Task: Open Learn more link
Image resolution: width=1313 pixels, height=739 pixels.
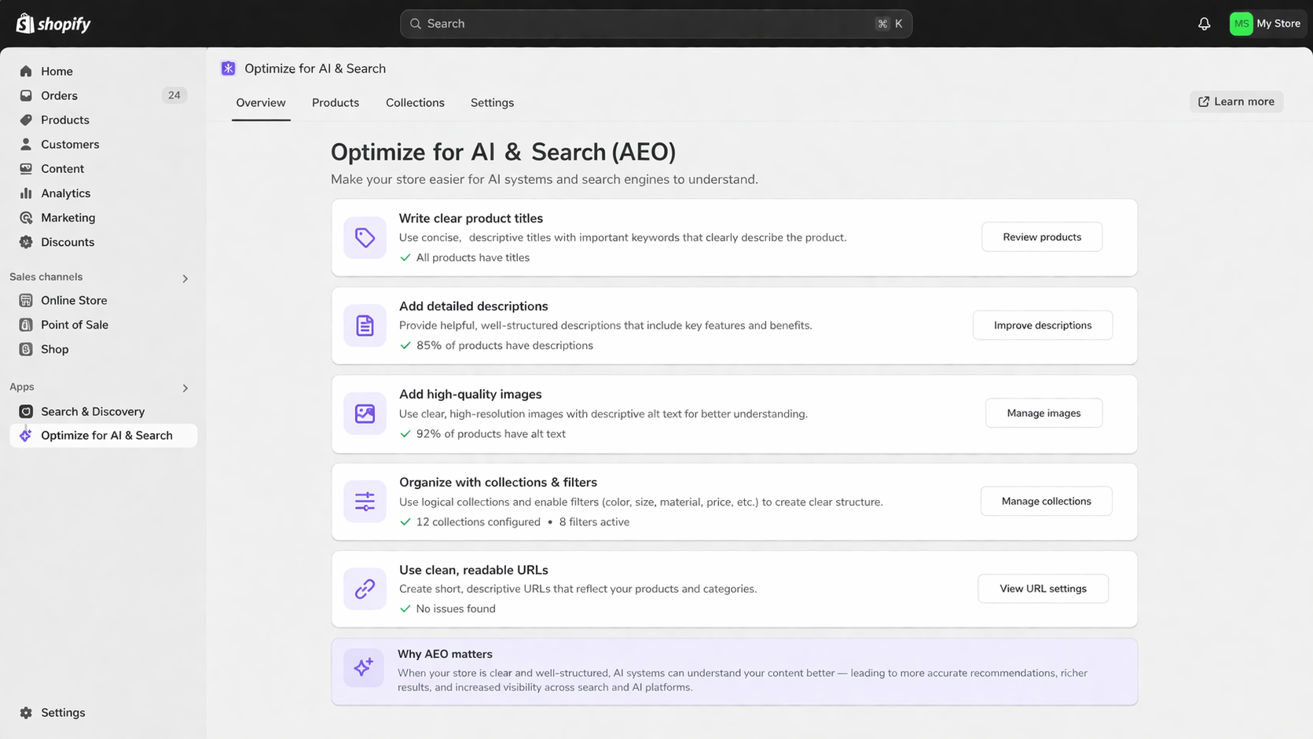Action: click(1236, 101)
